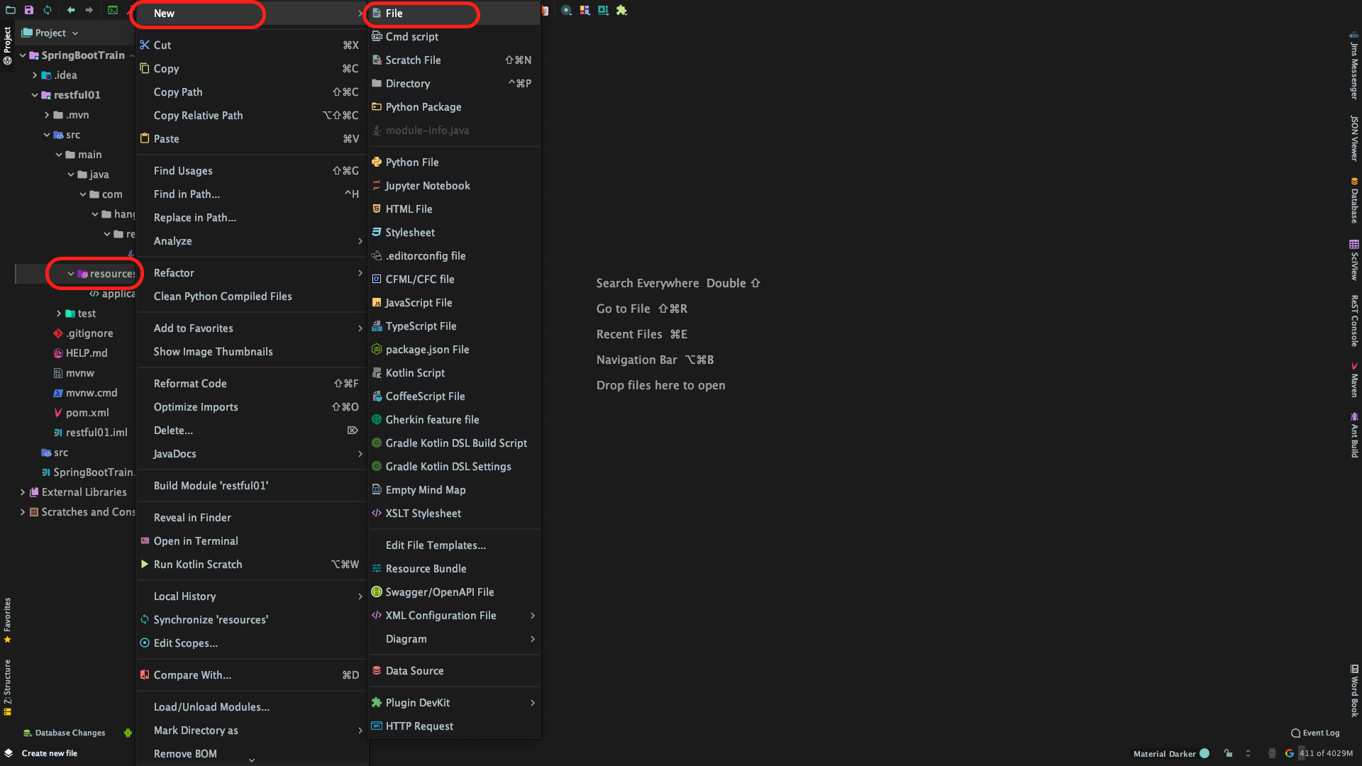1362x766 pixels.
Task: Click Edit File Templates...
Action: click(x=435, y=545)
